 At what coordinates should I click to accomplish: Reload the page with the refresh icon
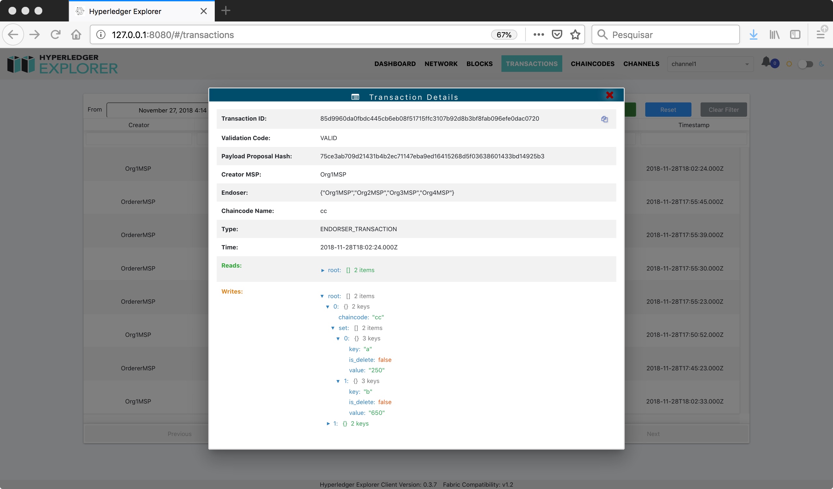click(x=56, y=34)
